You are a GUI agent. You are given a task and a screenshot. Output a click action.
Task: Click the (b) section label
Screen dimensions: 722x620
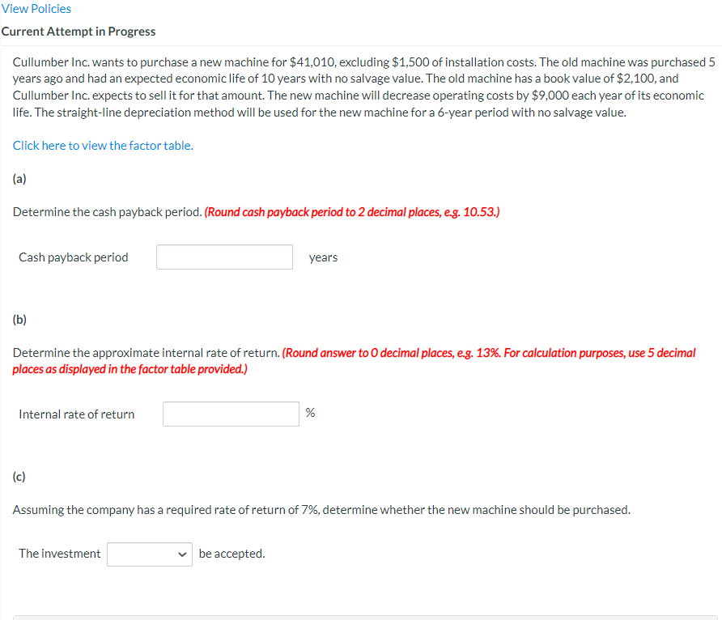click(x=19, y=319)
